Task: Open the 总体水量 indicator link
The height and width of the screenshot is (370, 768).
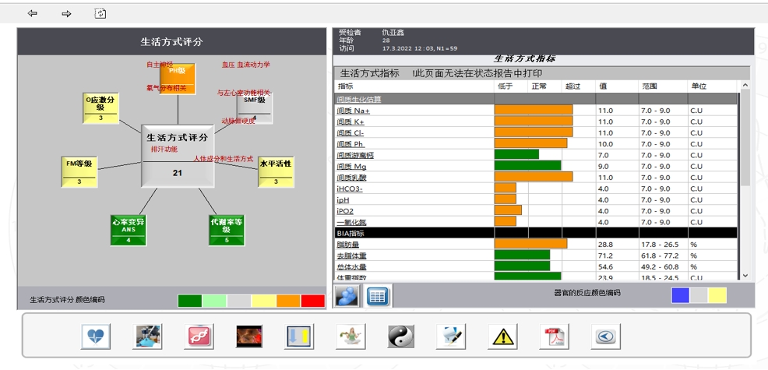Action: pyautogui.click(x=351, y=267)
